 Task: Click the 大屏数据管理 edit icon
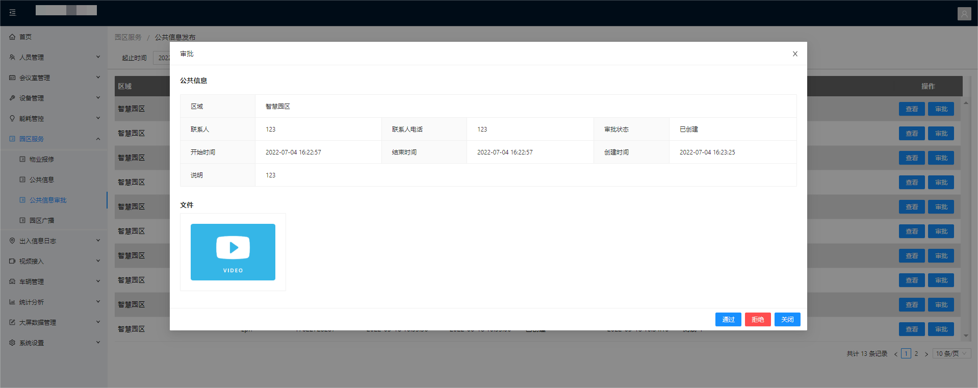tap(12, 322)
